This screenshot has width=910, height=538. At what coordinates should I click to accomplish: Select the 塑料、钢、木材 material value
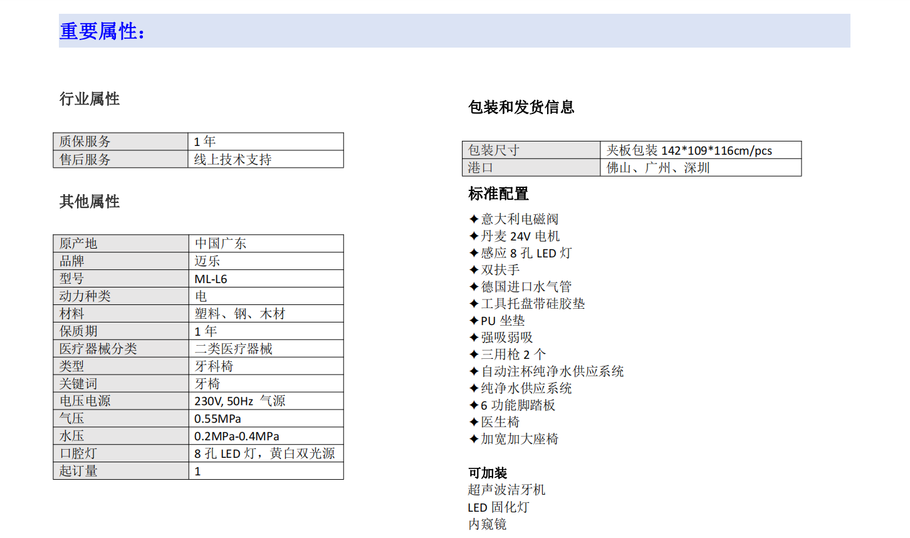pos(240,314)
